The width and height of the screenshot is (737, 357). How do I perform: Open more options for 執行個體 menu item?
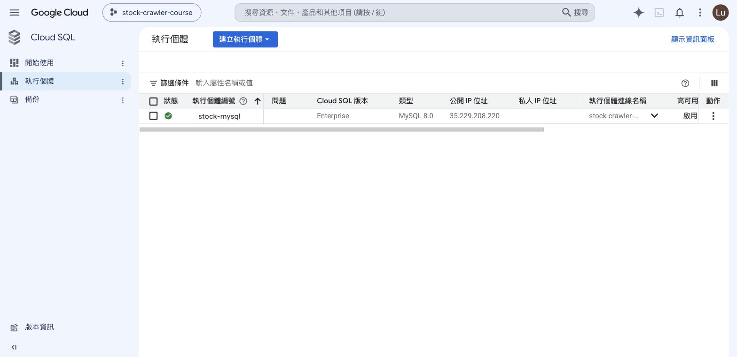pyautogui.click(x=123, y=81)
